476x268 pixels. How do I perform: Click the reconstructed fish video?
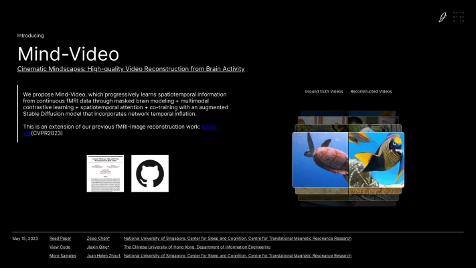[376, 160]
